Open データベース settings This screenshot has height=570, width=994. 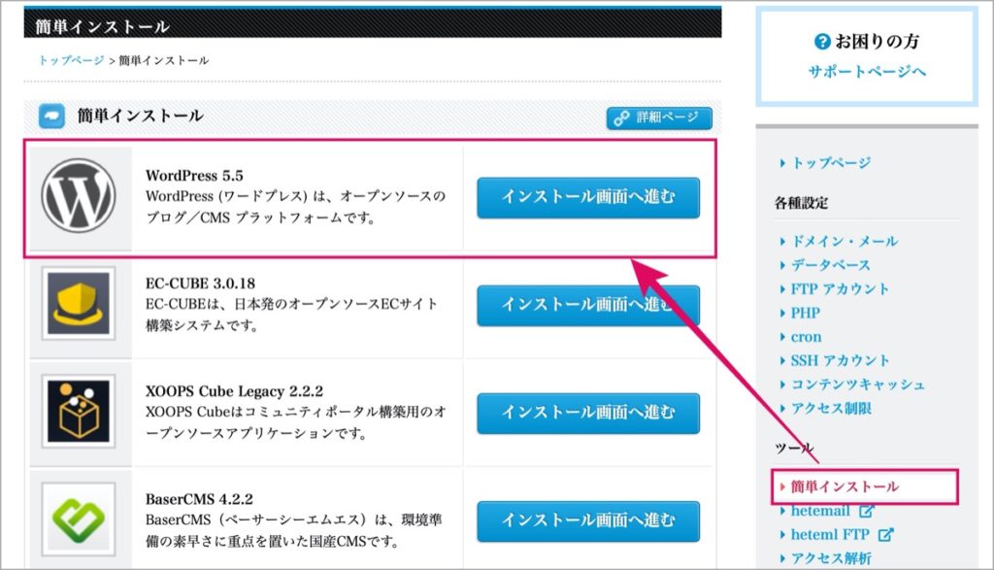click(x=831, y=265)
